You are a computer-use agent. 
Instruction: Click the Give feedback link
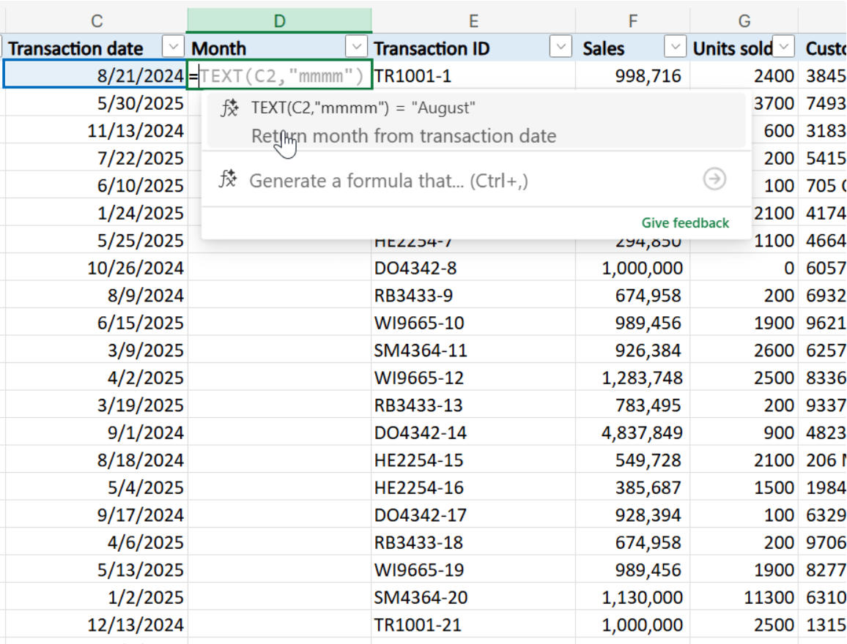pyautogui.click(x=685, y=222)
